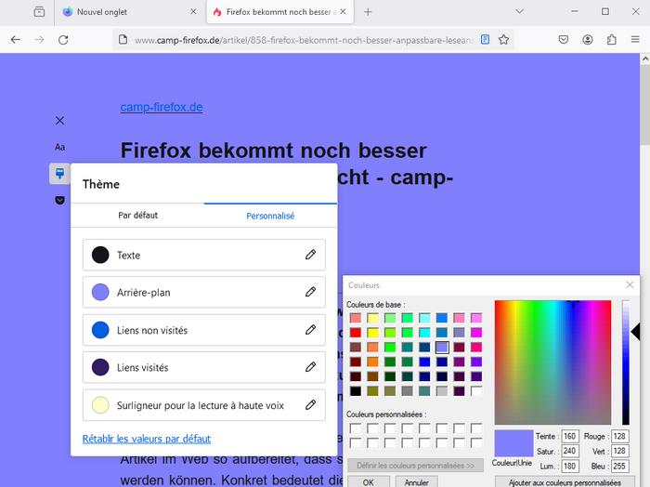Click the Texte black color swatch
650x487 pixels.
click(x=100, y=255)
